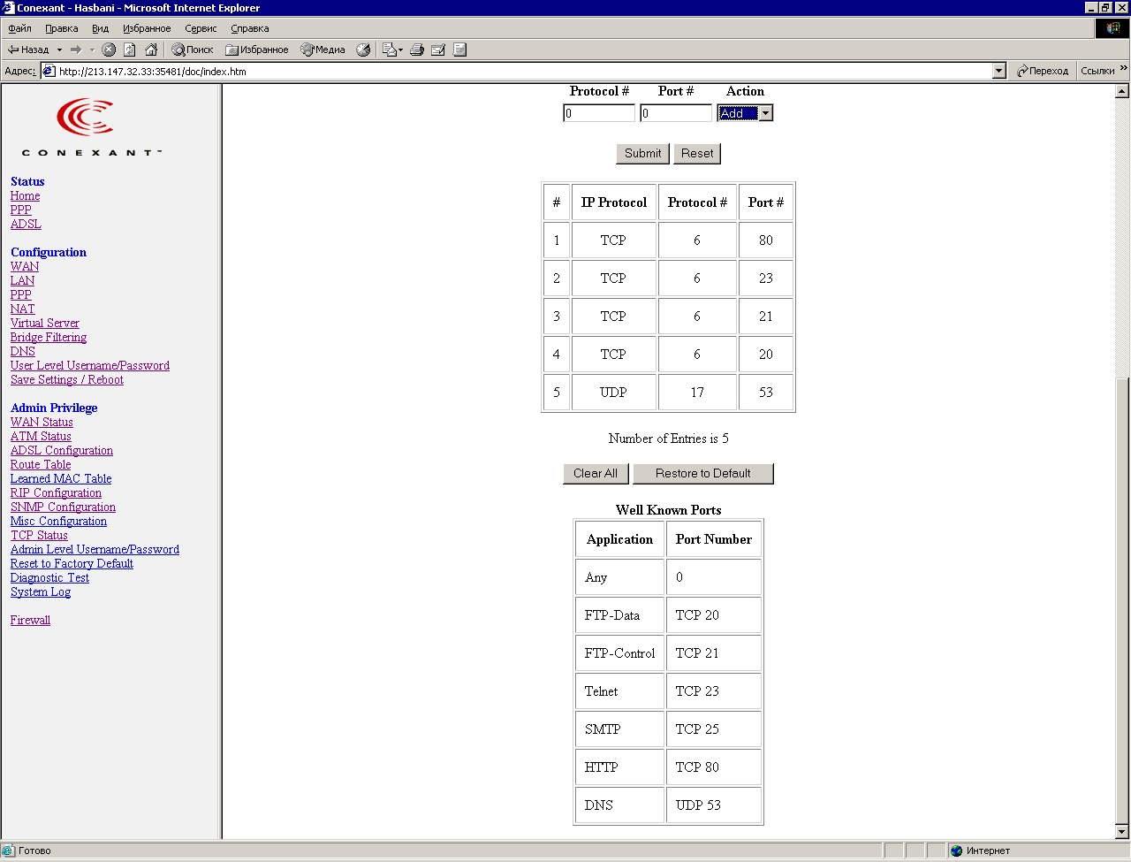Open the NAT configuration link
Image resolution: width=1131 pixels, height=862 pixels.
coord(23,309)
